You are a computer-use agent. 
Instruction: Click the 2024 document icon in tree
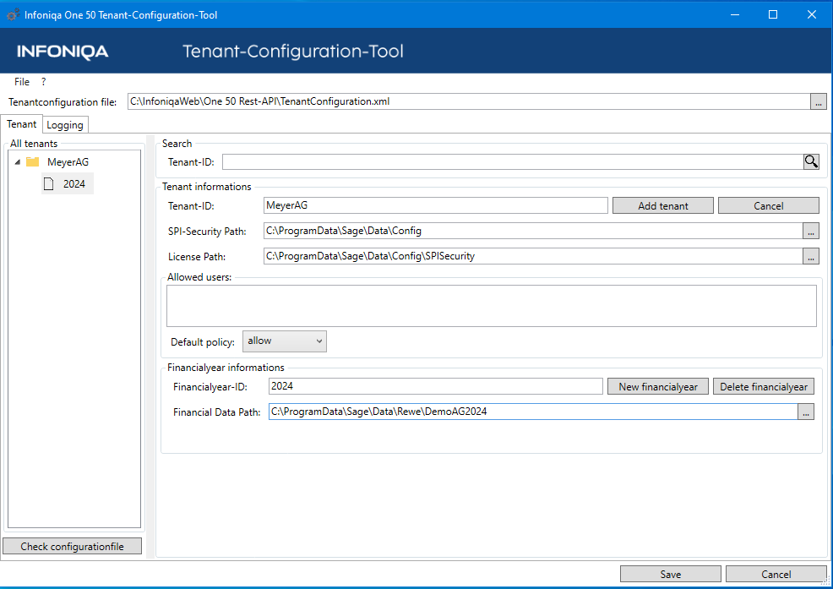tap(48, 184)
